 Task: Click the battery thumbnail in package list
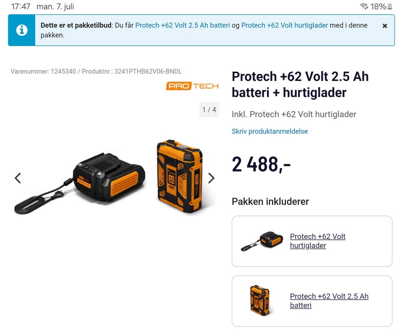[x=260, y=301]
